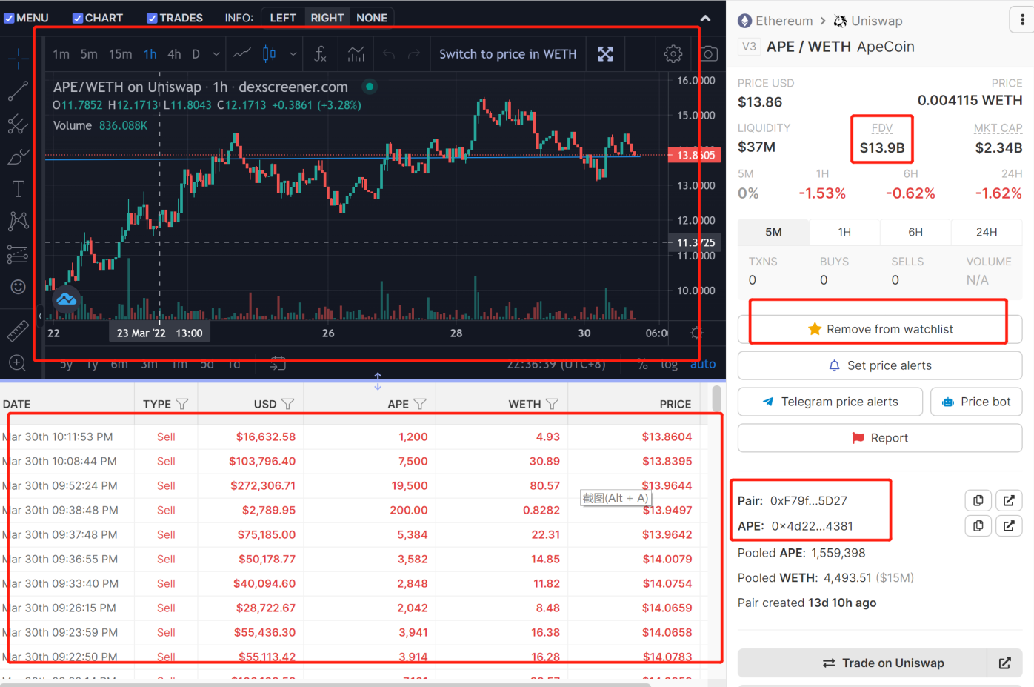Screen dimensions: 1034x687
Task: Toggle log scale on chart
Action: [x=669, y=364]
